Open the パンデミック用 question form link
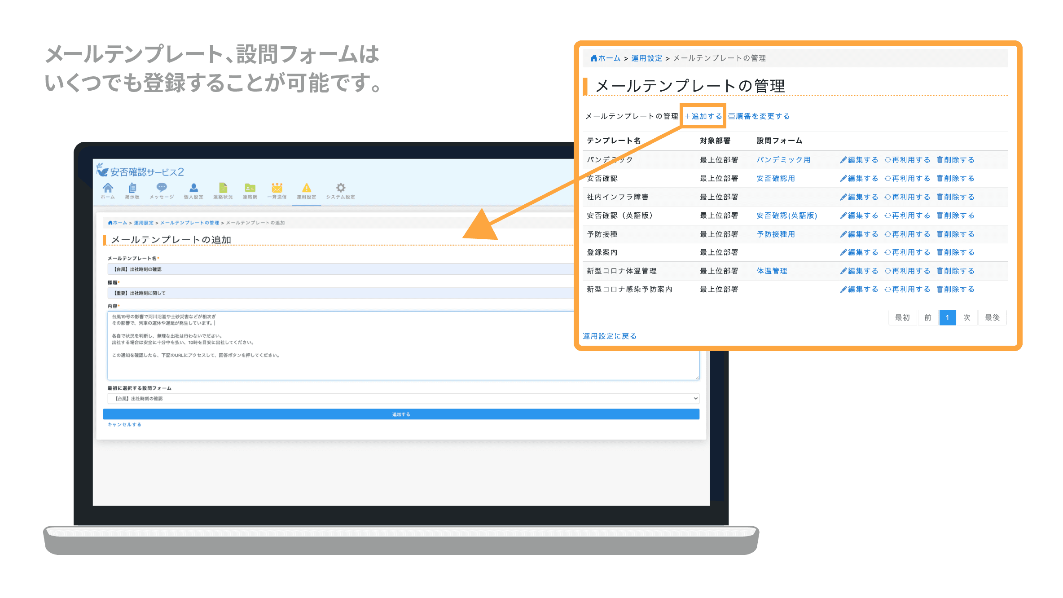Image resolution: width=1063 pixels, height=598 pixels. pos(784,159)
